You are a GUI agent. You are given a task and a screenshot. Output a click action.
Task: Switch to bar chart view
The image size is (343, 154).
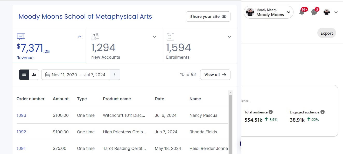tap(34, 75)
